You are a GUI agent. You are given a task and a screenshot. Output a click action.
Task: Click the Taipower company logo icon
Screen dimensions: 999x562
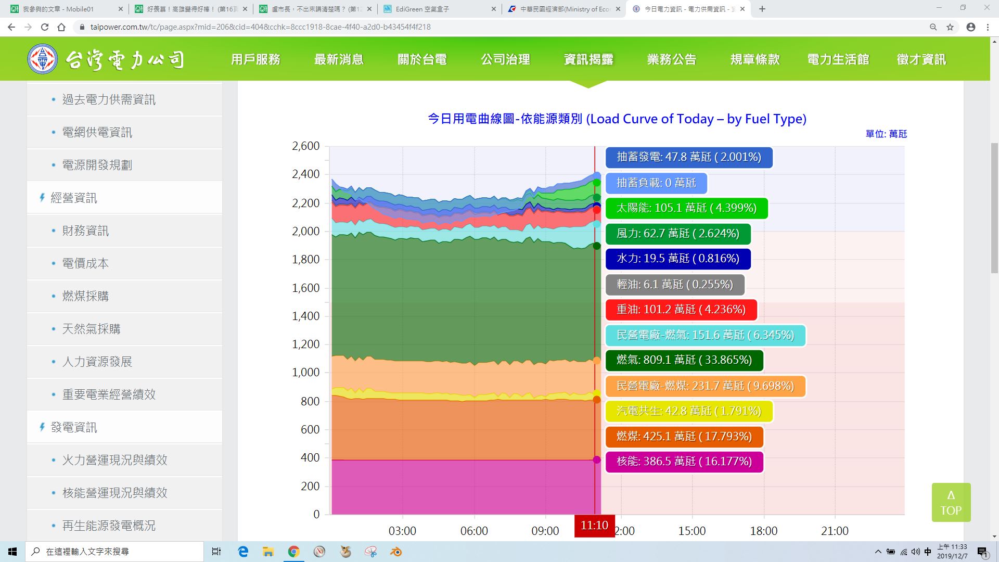pyautogui.click(x=43, y=59)
